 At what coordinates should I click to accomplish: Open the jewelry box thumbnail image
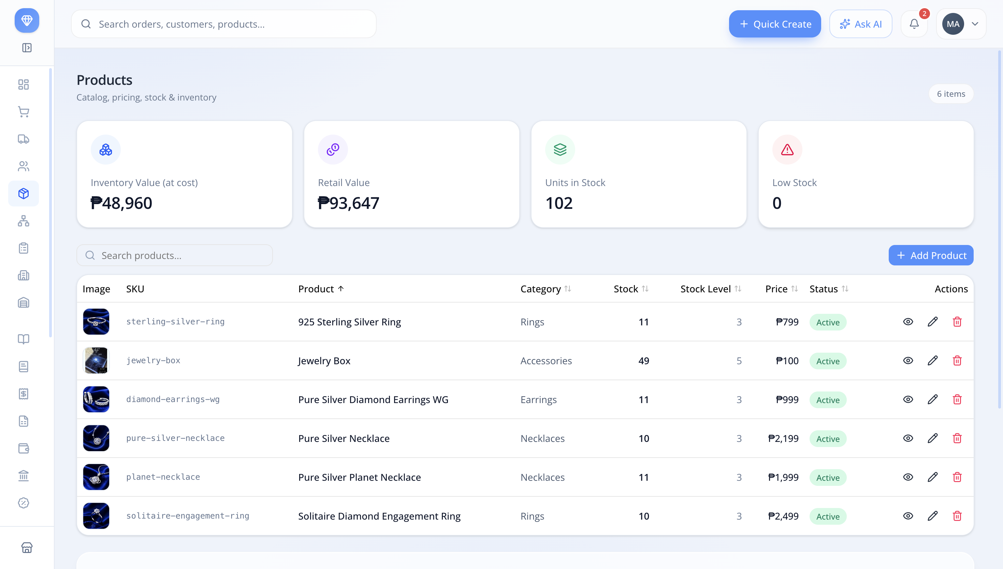(96, 360)
